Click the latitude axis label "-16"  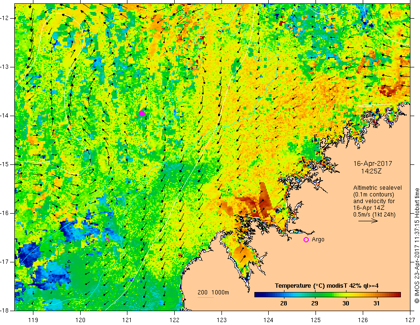tap(5, 213)
